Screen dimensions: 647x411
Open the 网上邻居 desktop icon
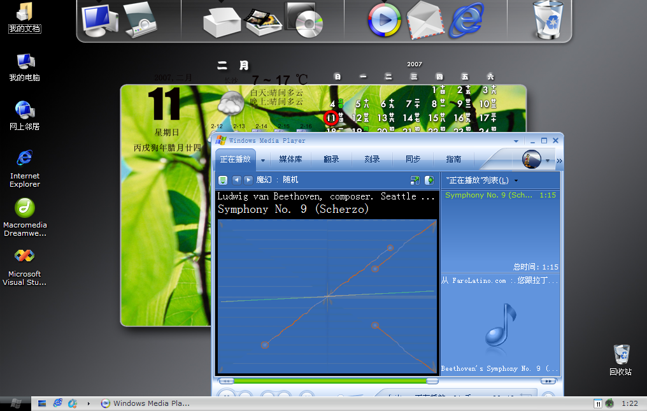click(25, 116)
